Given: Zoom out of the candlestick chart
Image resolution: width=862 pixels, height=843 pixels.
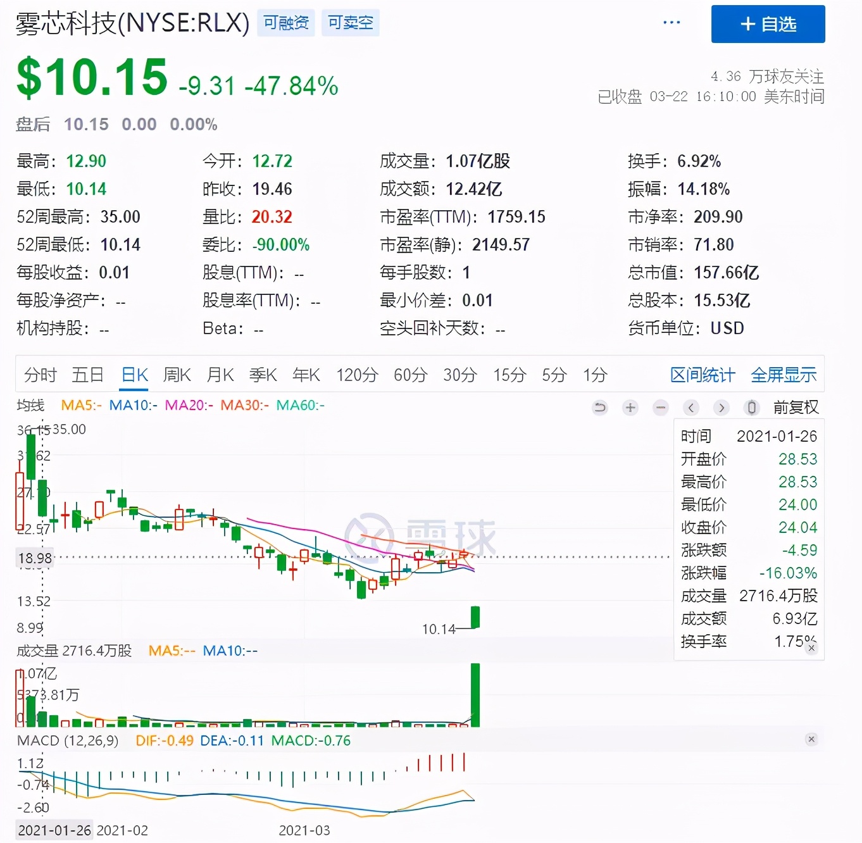Looking at the screenshot, I should click(x=661, y=408).
